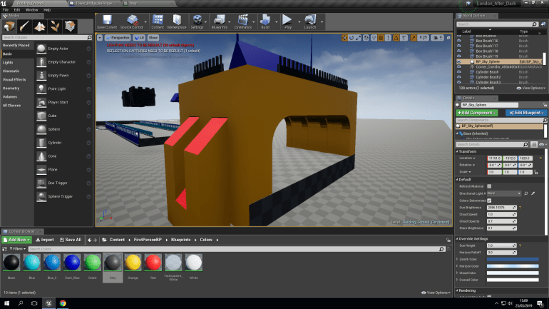Viewport: 549px width, 309px height.
Task: Open Directional Light Actor dropdown
Action: 504,193
